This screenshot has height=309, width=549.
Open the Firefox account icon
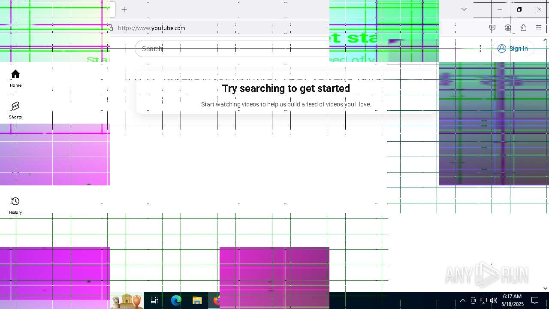coord(508,28)
